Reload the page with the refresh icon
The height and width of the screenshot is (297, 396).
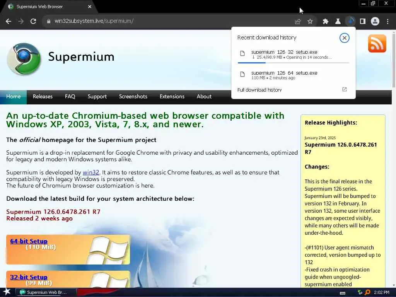tap(33, 21)
